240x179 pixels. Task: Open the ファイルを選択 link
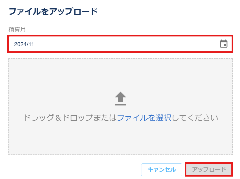pos(144,118)
